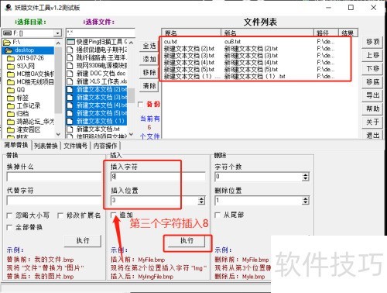Click the 插入位置 spinner arrows
Image resolution: width=387 pixels, height=293 pixels.
(x=201, y=201)
